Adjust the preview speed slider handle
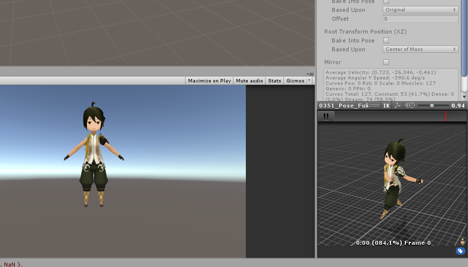 click(x=432, y=106)
